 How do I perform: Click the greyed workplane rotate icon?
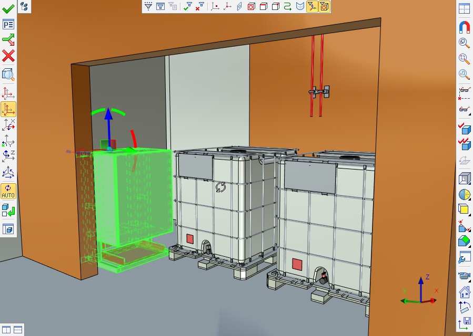click(x=465, y=160)
